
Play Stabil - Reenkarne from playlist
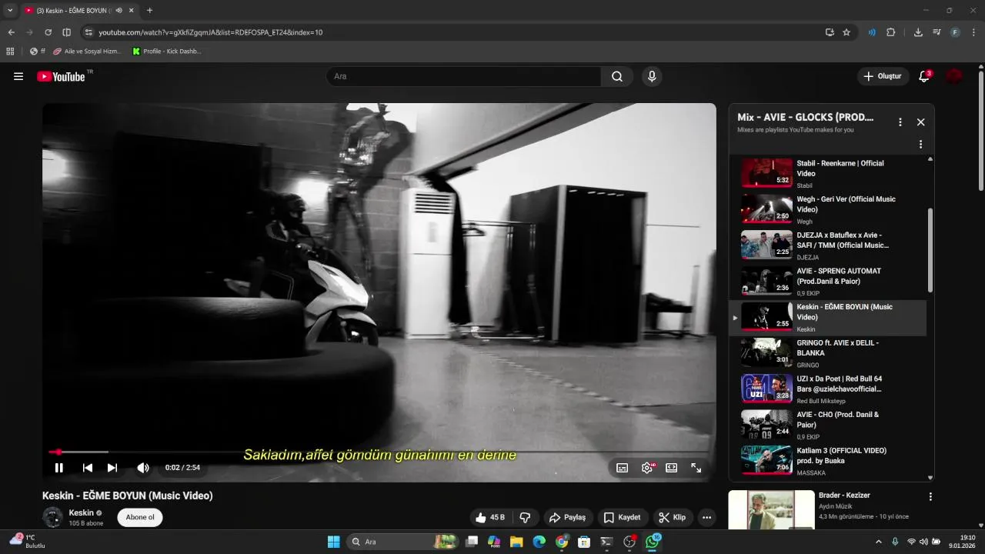827,173
